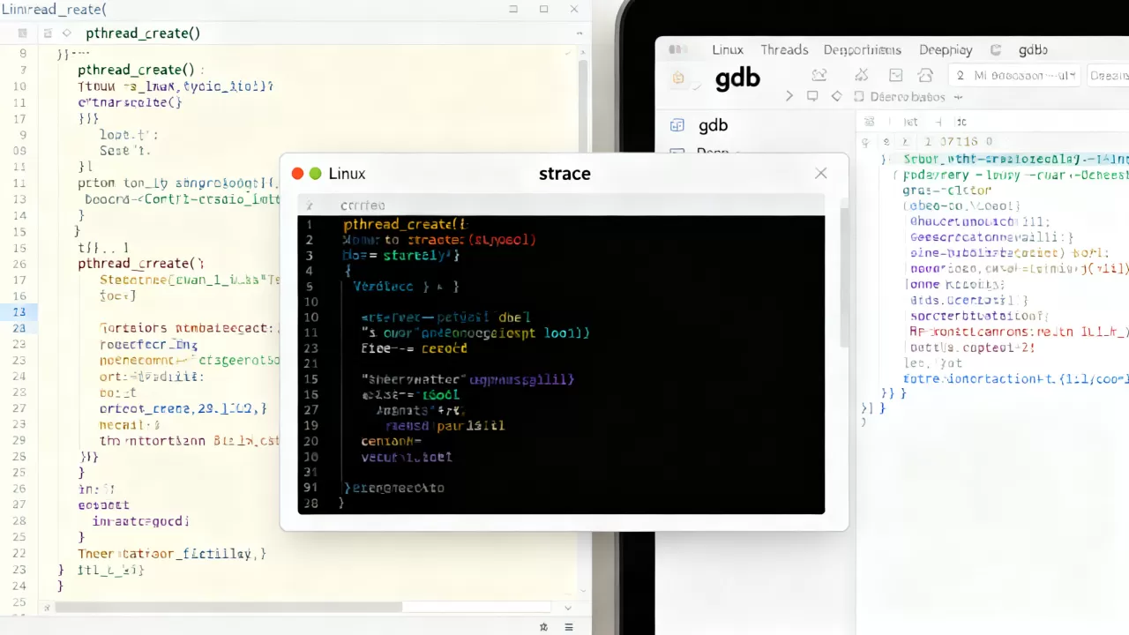
Task: Select the pthread_create() tab in left editor
Action: (x=143, y=34)
